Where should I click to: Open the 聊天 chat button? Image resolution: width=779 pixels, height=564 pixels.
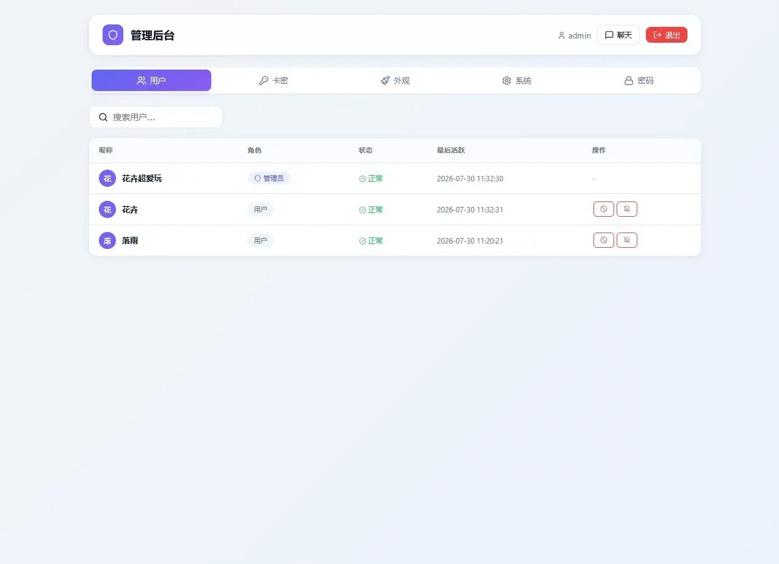point(618,35)
